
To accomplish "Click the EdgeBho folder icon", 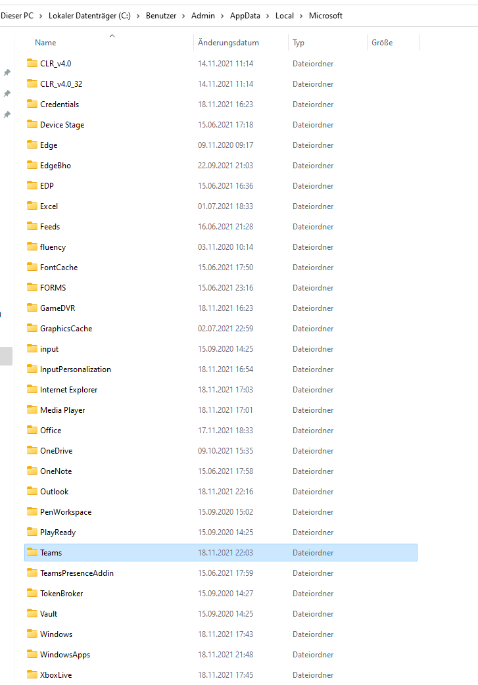I will coord(32,165).
